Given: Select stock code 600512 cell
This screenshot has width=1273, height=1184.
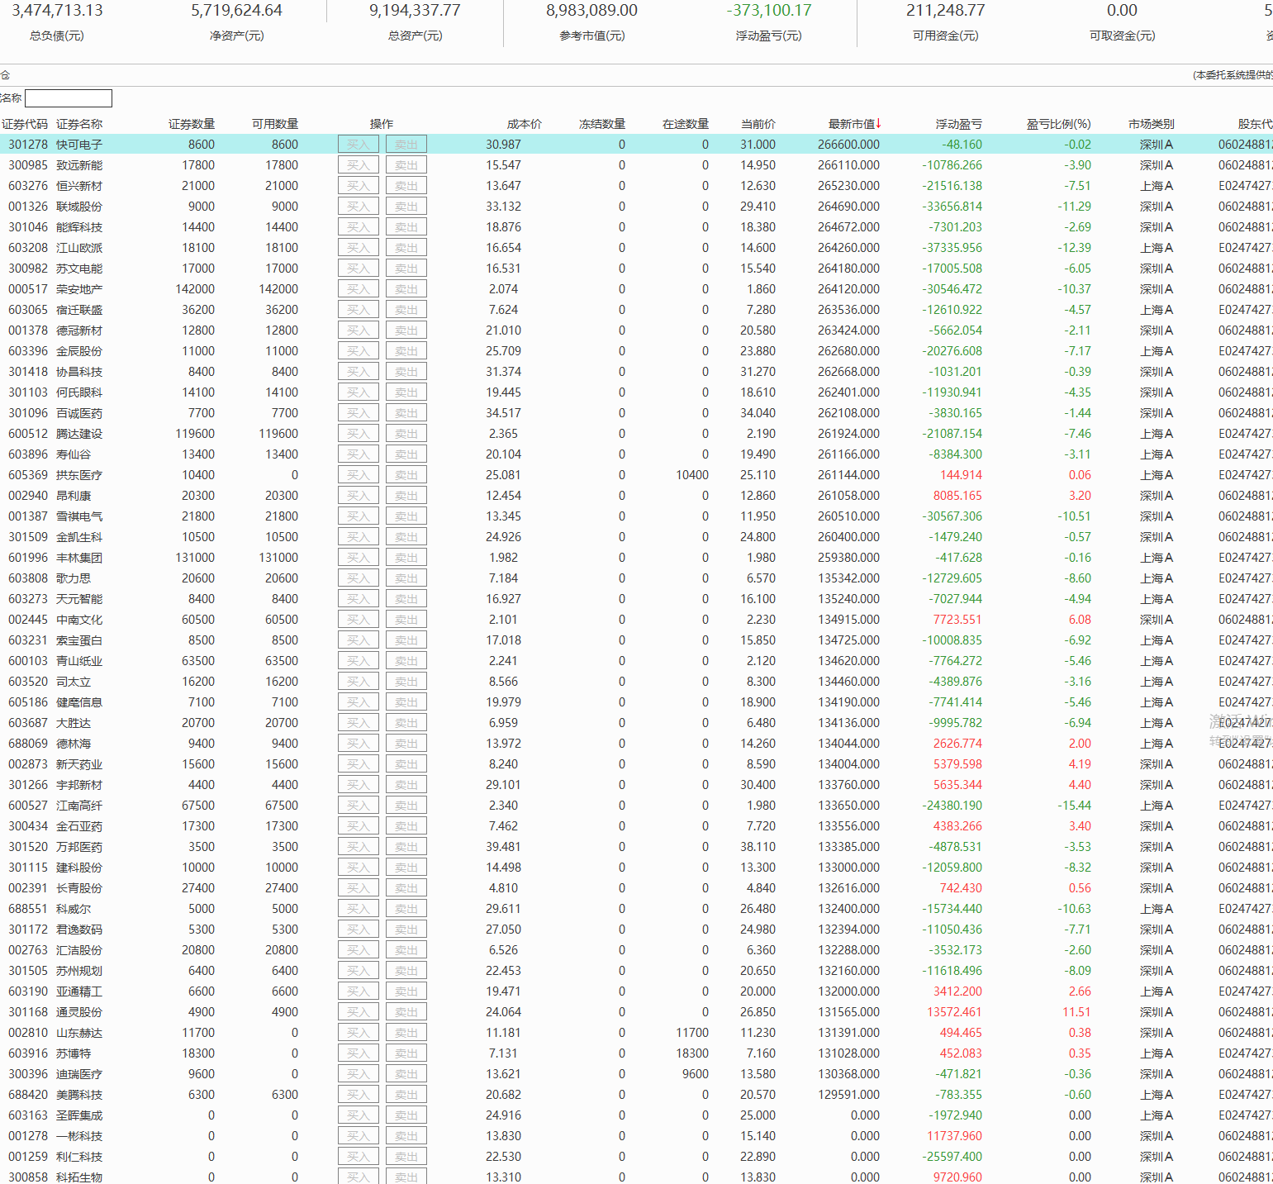Looking at the screenshot, I should tap(28, 434).
